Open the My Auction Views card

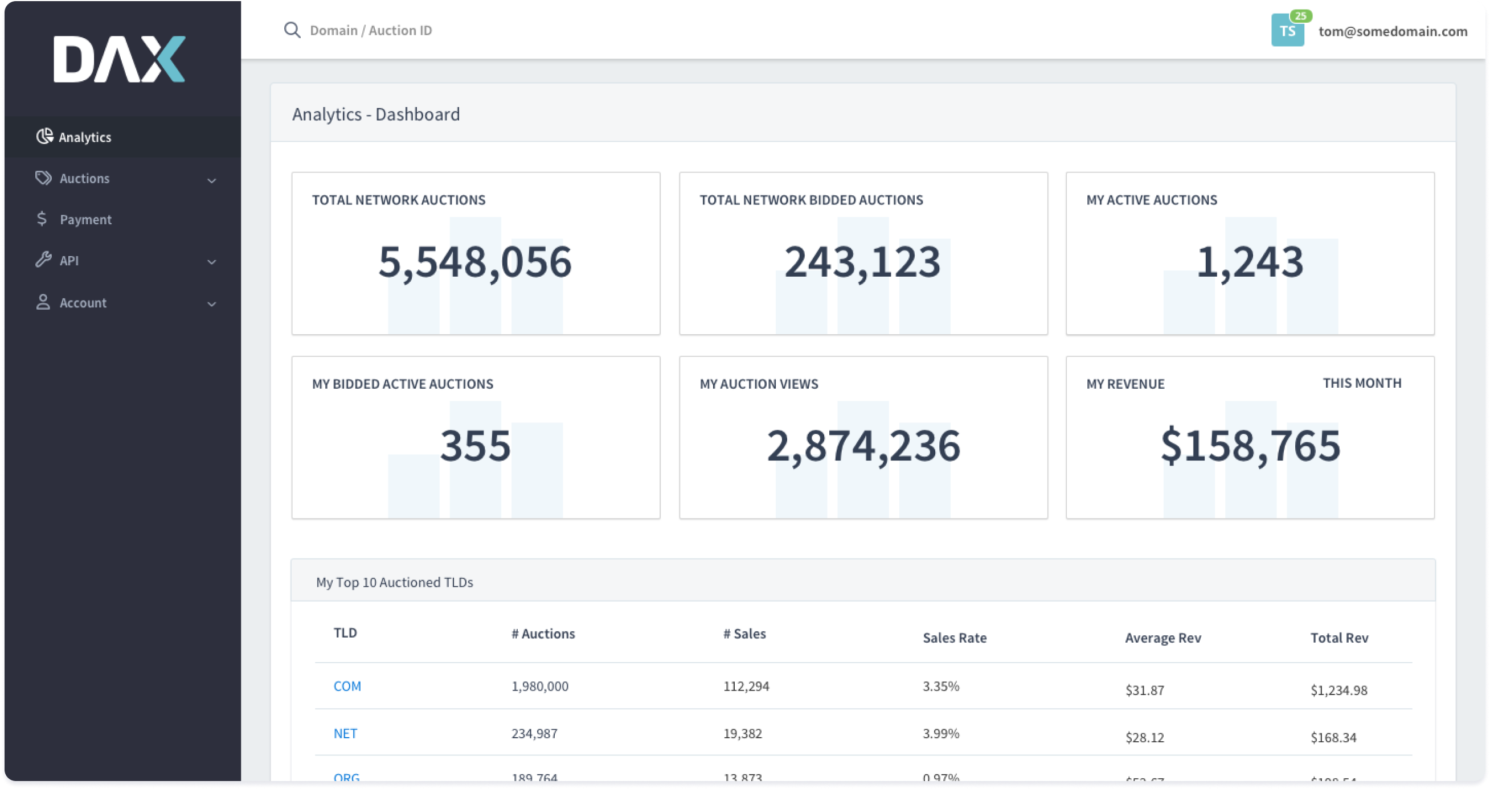tap(863, 437)
